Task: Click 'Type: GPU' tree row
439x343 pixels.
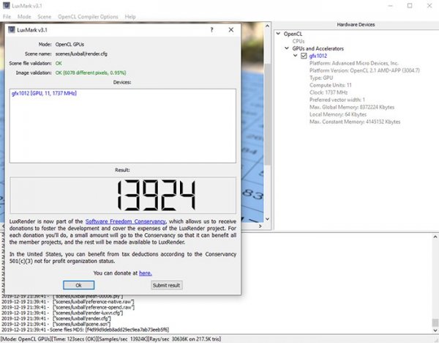Action: 321,78
